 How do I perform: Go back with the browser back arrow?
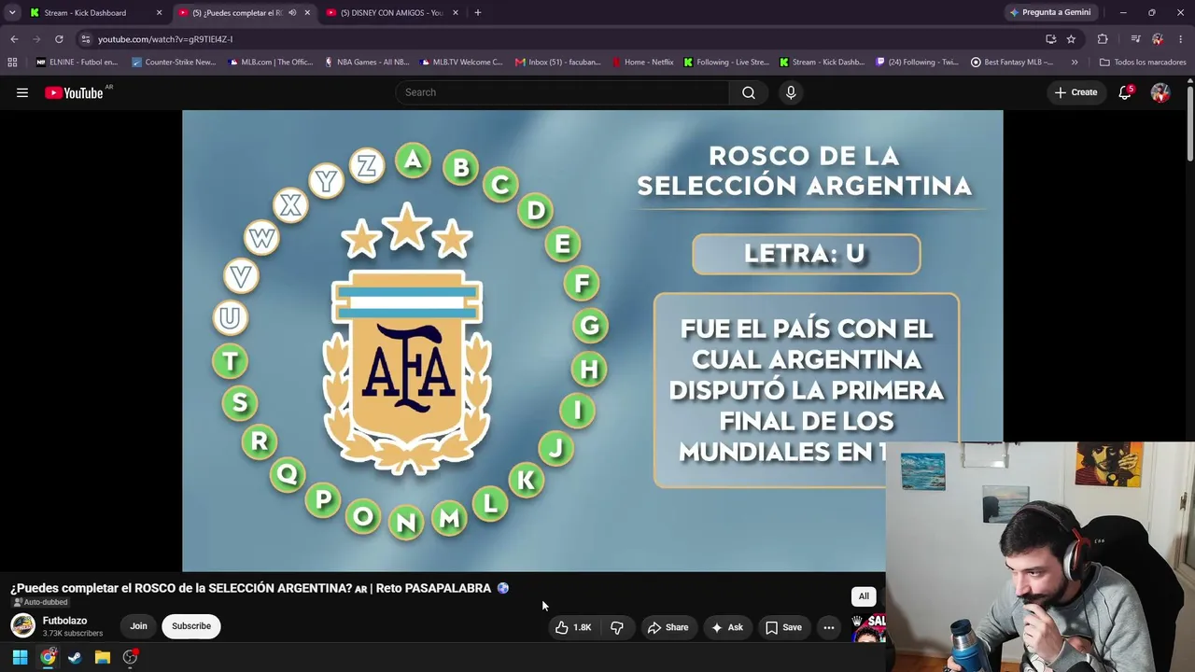point(14,39)
